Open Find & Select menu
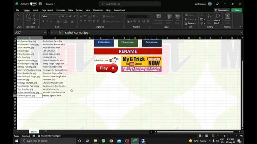Viewport: 257px width, 144px height. pyautogui.click(x=217, y=19)
